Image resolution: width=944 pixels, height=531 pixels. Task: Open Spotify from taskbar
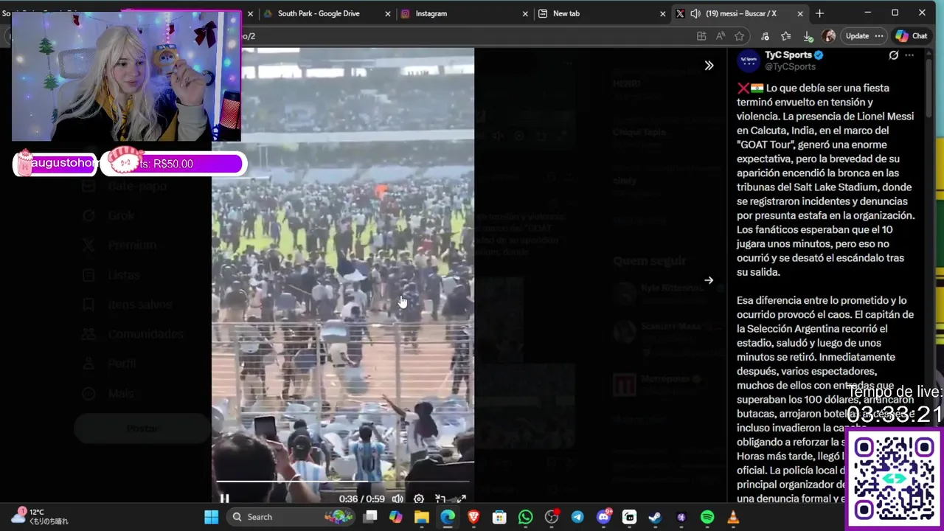[707, 517]
